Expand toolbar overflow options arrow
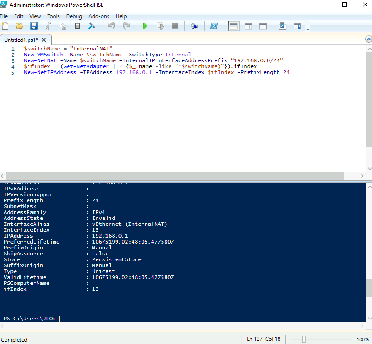 [308, 29]
